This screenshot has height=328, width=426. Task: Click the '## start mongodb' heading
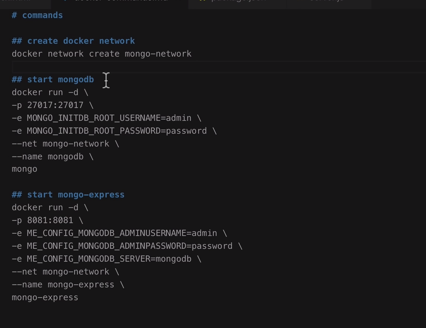point(53,80)
